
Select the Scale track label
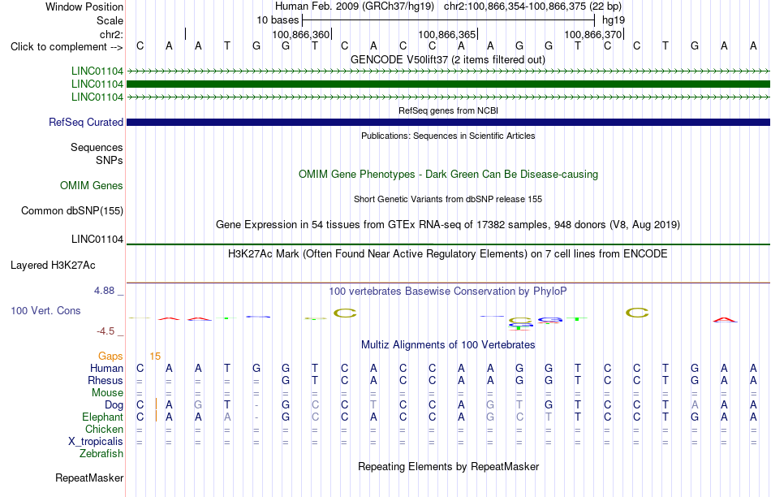pyautogui.click(x=110, y=20)
